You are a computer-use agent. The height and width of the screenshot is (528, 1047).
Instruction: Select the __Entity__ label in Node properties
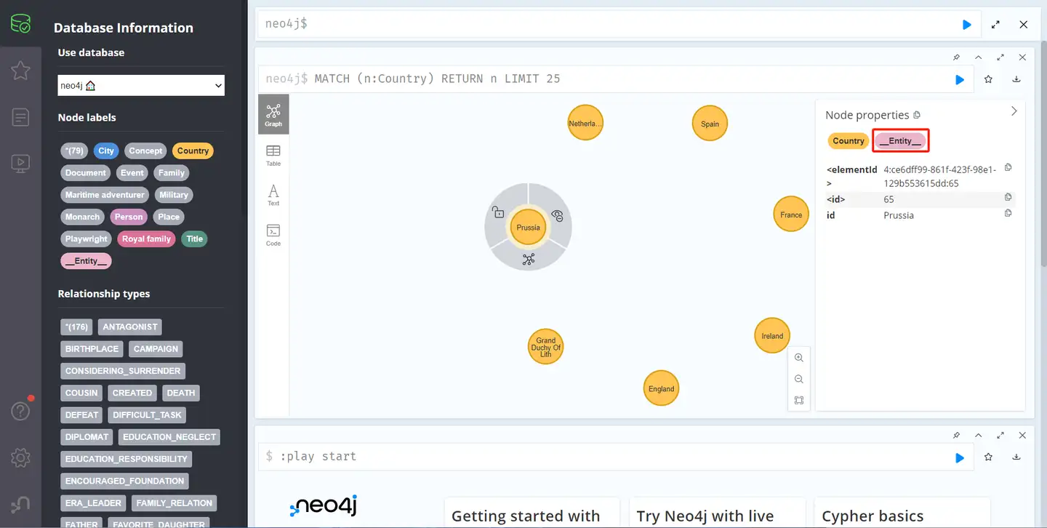900,141
